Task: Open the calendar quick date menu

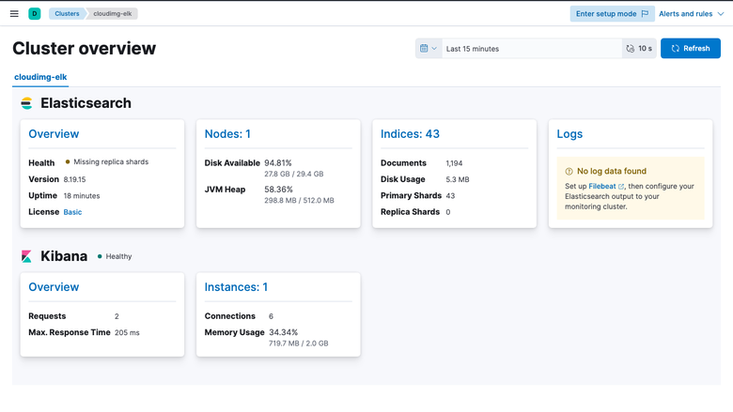Action: (429, 49)
